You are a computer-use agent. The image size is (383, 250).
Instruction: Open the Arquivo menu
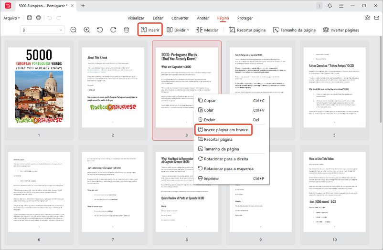pyautogui.click(x=11, y=18)
